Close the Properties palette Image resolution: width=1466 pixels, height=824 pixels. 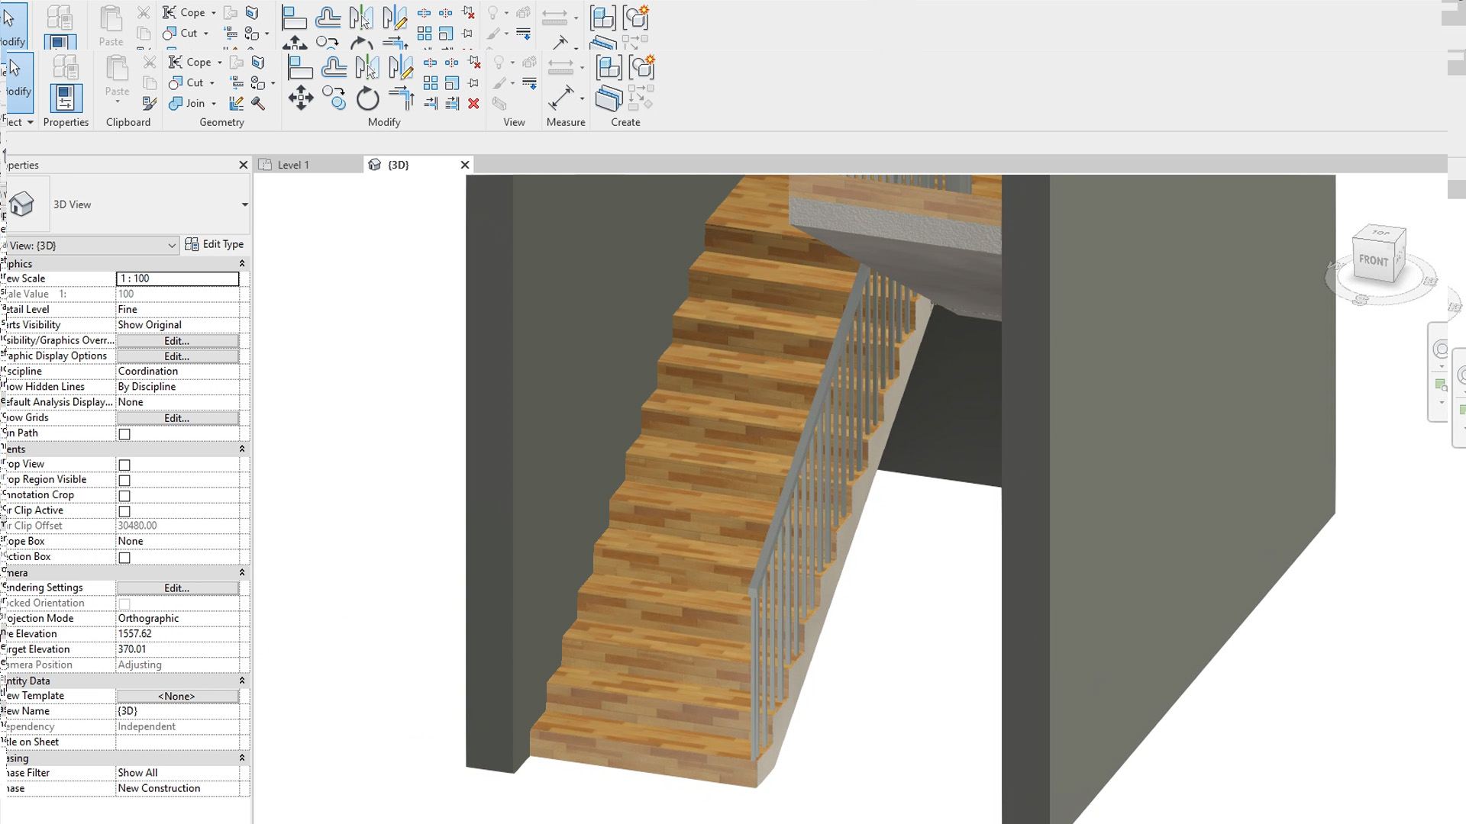tap(244, 165)
